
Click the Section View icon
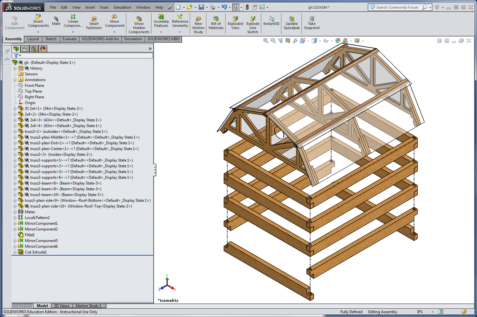point(287,41)
